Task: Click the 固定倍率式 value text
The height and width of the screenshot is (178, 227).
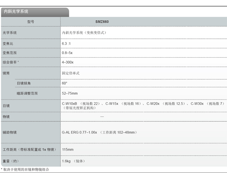Action: coord(71,73)
